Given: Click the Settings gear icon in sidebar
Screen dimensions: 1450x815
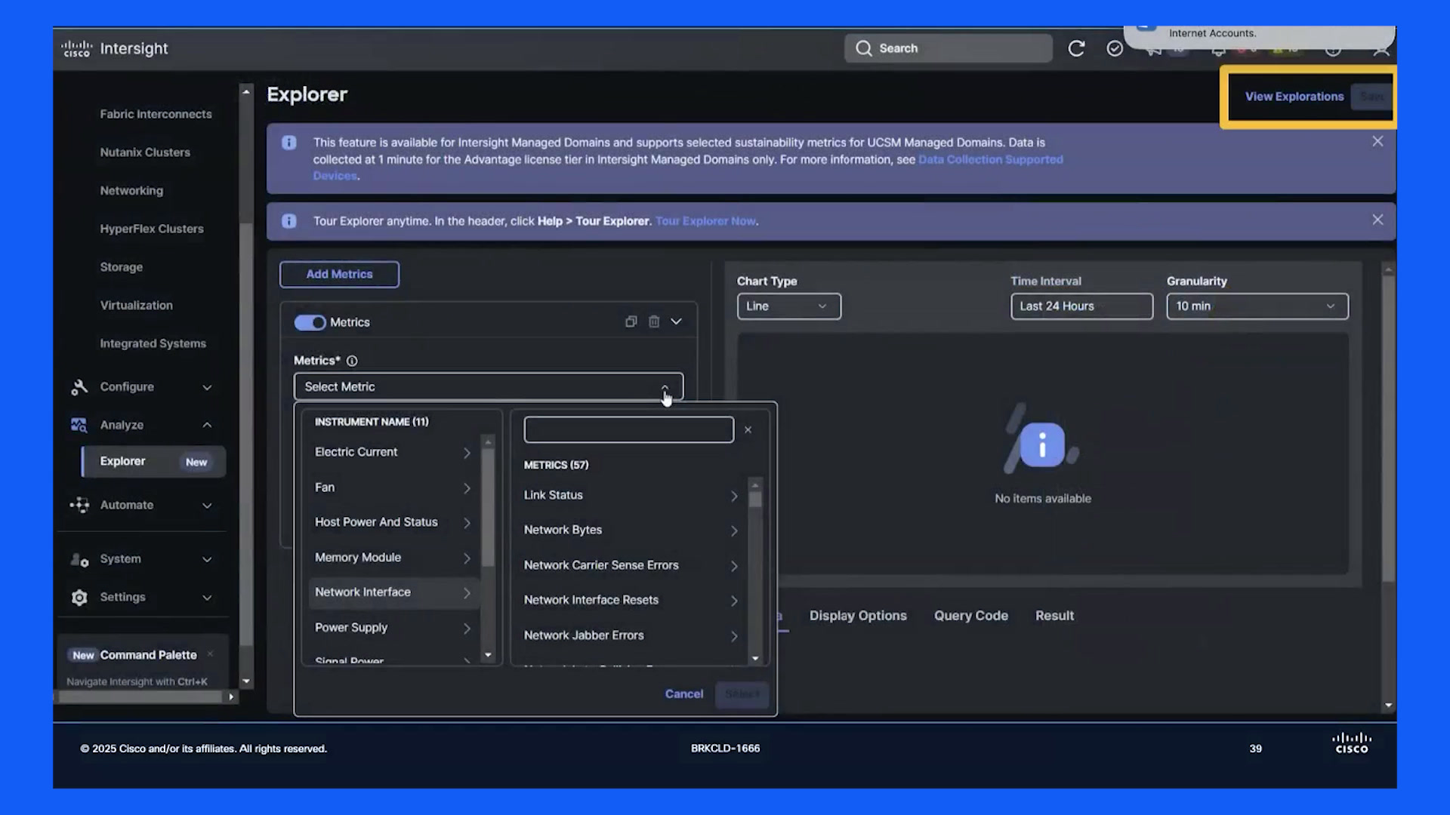Looking at the screenshot, I should click(79, 598).
